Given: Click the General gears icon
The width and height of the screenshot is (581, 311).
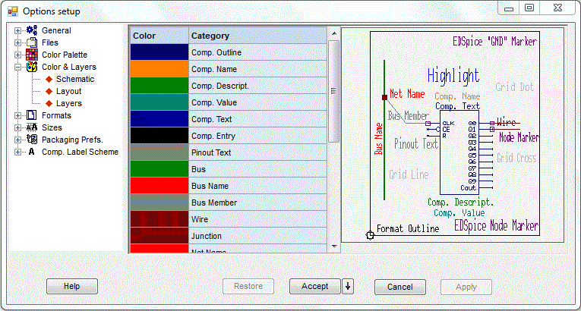Looking at the screenshot, I should tap(32, 30).
